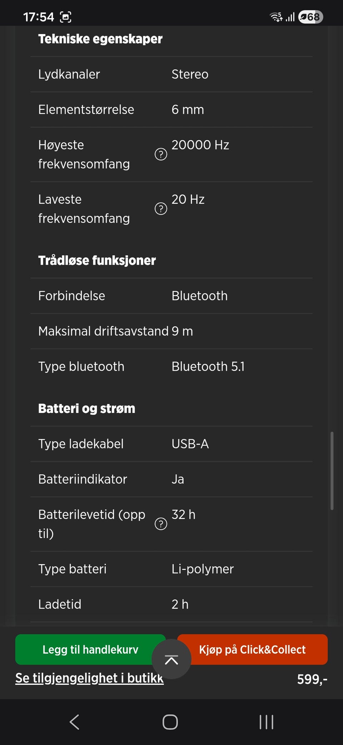Tap the Trådløse funksjoner section heading
This screenshot has width=343, height=745.
[x=97, y=260]
